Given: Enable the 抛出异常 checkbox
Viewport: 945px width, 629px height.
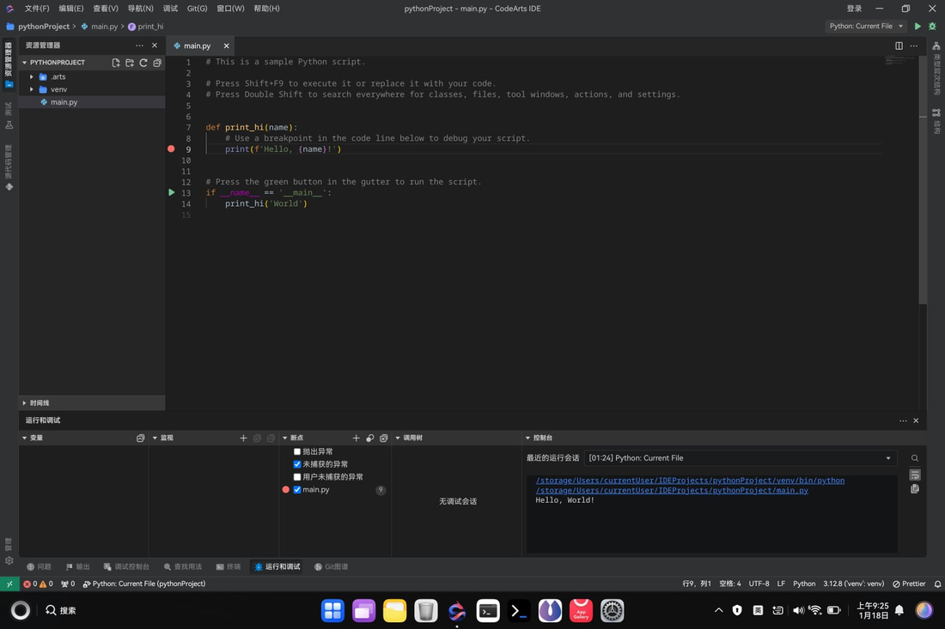Looking at the screenshot, I should pos(296,451).
